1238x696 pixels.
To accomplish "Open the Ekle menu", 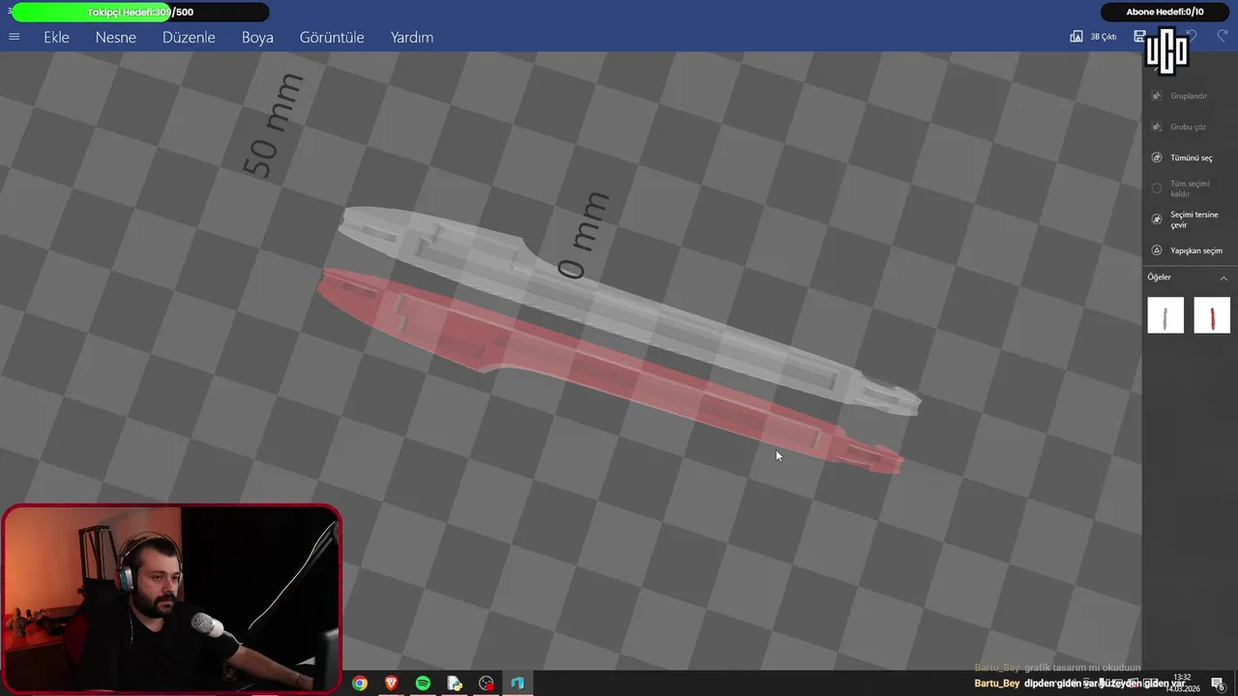I will click(56, 38).
